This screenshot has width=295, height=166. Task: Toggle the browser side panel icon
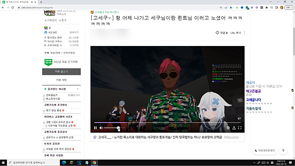[x=276, y=7]
